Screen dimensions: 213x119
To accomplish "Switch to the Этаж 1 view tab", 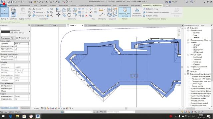I will (55, 25).
